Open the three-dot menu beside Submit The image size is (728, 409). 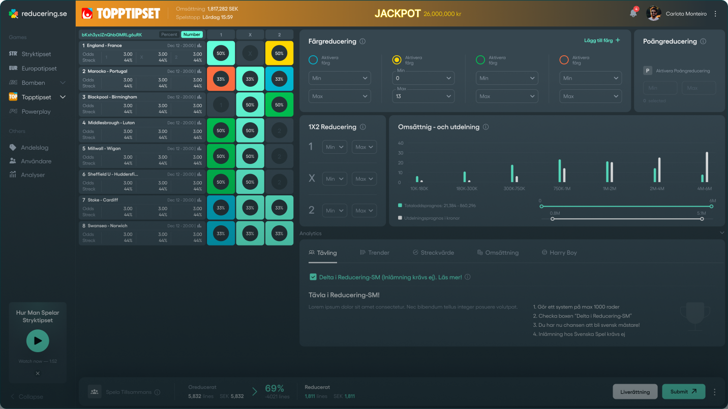pyautogui.click(x=714, y=392)
